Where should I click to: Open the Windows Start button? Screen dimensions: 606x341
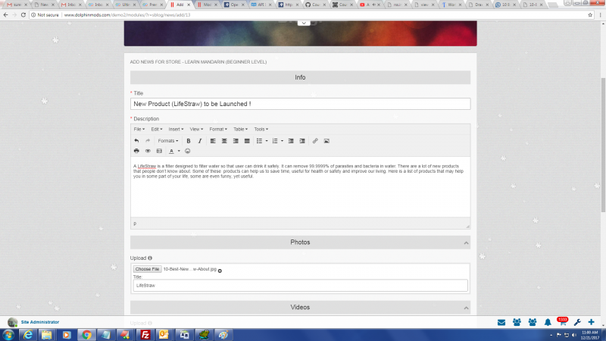click(8, 335)
